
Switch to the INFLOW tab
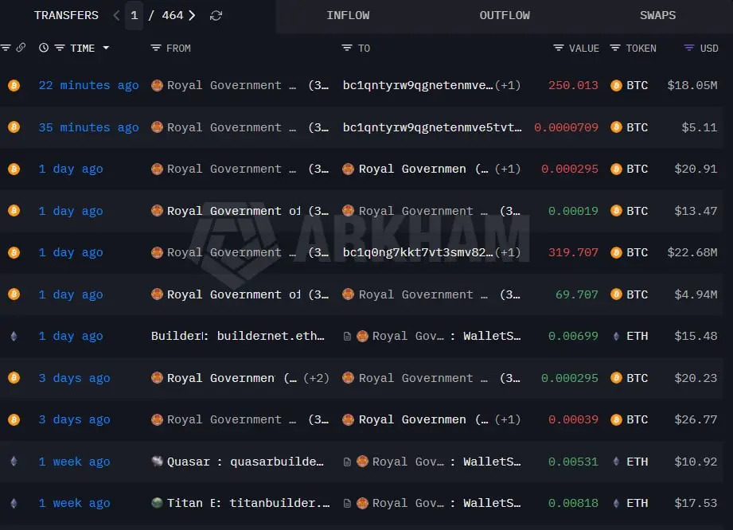point(348,15)
